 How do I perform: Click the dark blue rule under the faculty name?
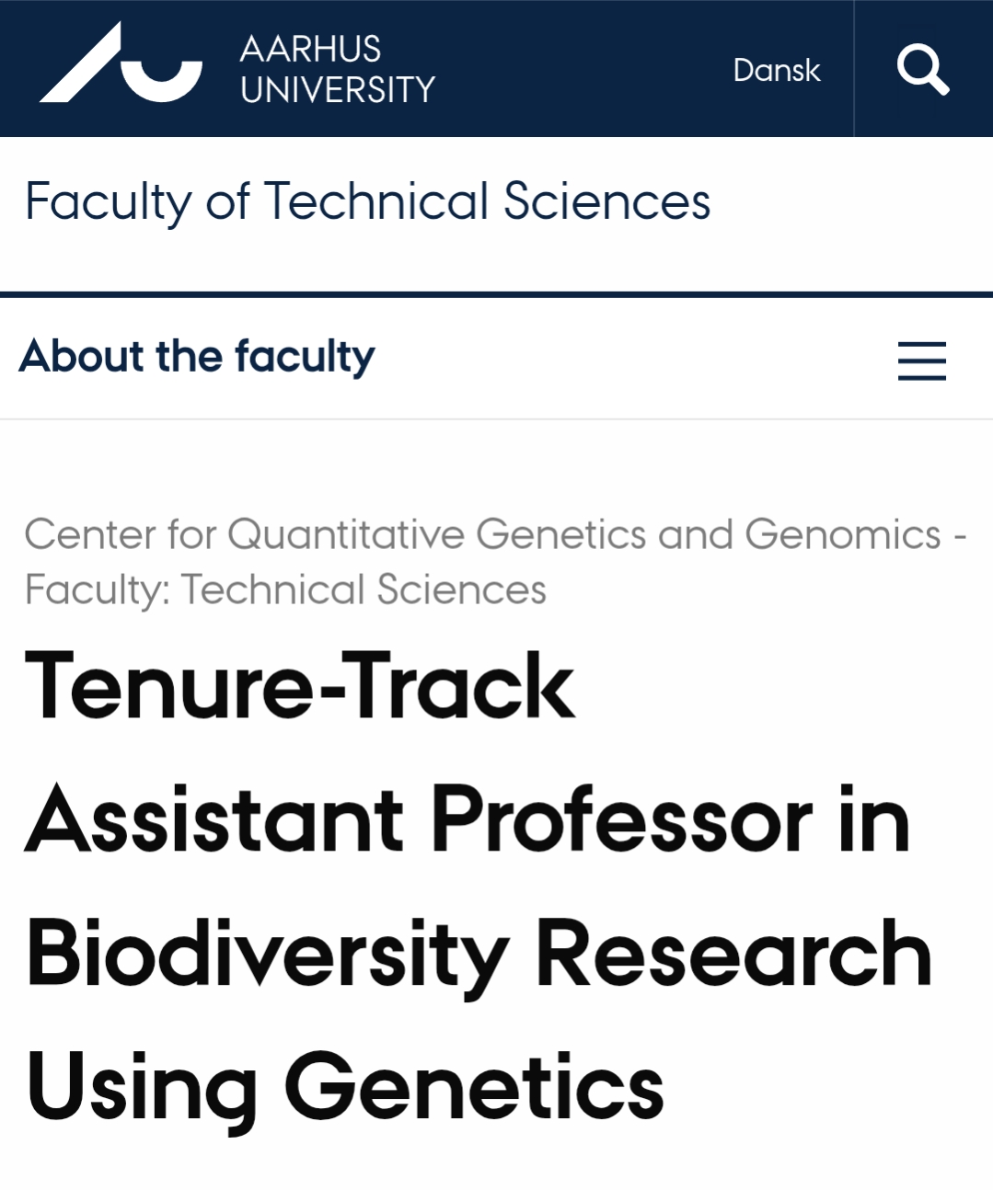click(x=496, y=294)
